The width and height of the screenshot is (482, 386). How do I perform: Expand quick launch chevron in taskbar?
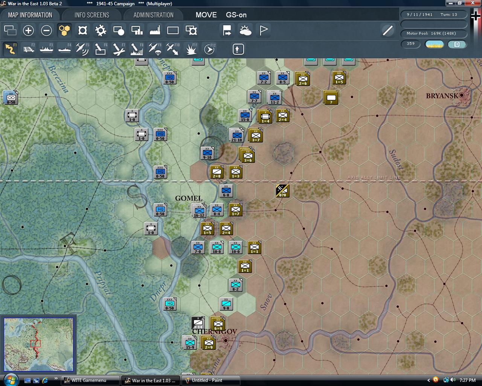pos(56,378)
